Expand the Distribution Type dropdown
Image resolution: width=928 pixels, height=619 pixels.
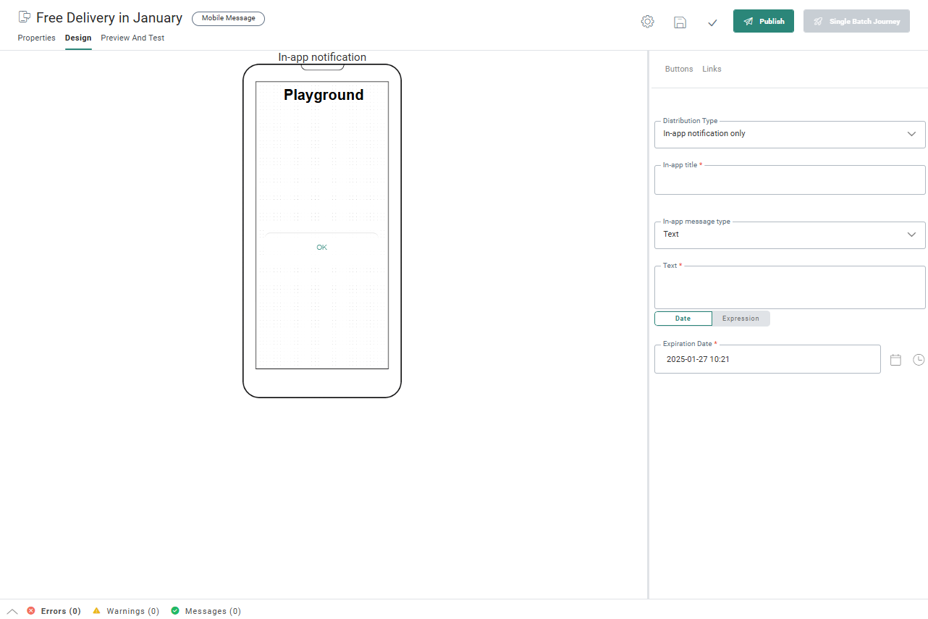(x=911, y=134)
